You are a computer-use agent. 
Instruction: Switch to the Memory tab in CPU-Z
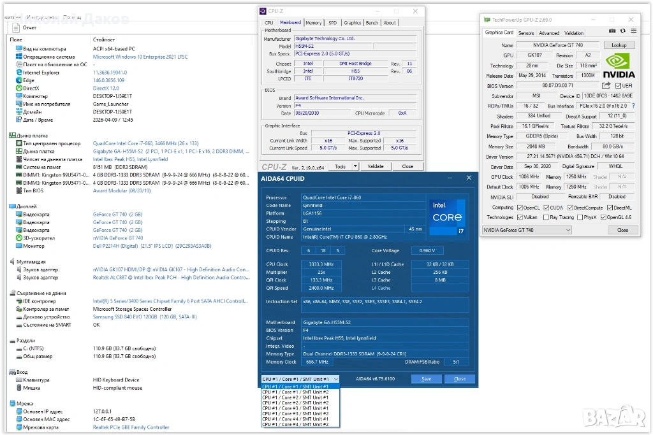[x=313, y=23]
